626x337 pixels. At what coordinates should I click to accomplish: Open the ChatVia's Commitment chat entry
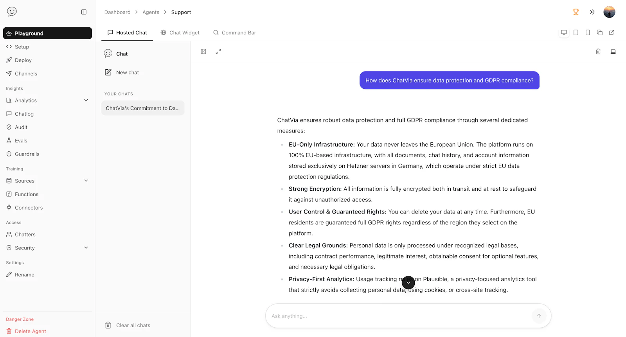tap(143, 108)
